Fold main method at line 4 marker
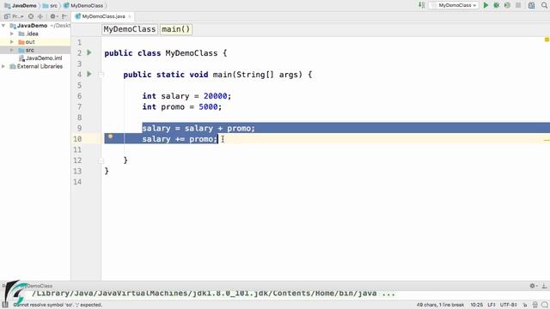Viewport: 550px width, 309px height. pyautogui.click(x=101, y=75)
